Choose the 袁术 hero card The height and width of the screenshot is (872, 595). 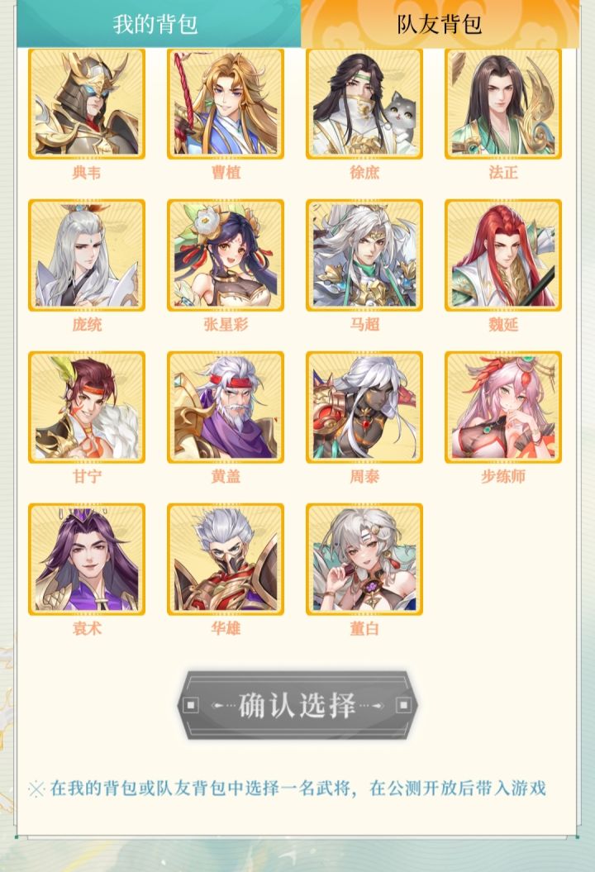point(87,560)
